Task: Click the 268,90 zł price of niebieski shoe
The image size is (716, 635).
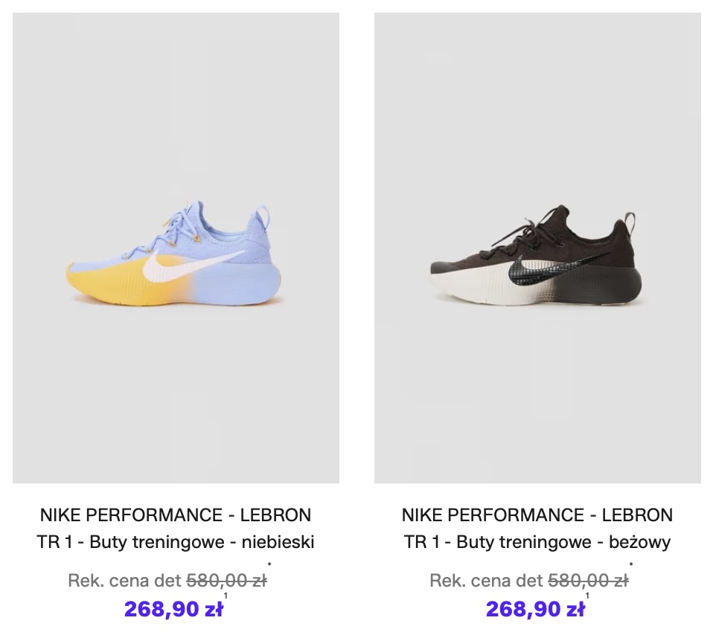Action: point(173,609)
